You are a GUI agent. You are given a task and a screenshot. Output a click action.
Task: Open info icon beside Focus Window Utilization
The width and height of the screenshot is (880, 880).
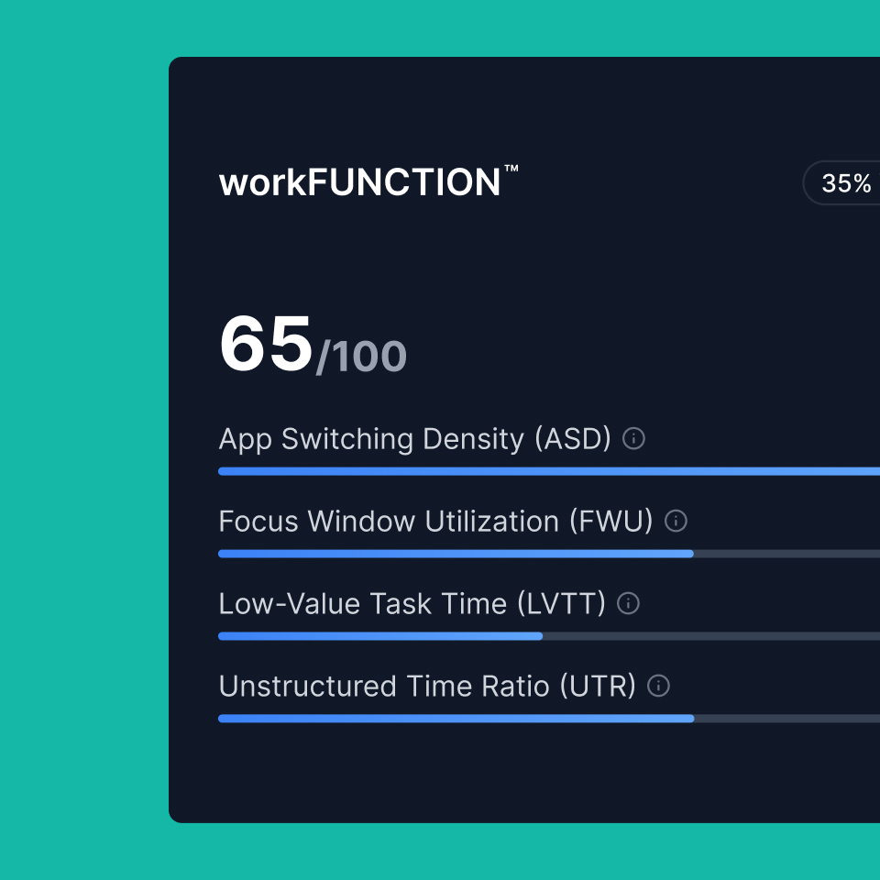(x=676, y=521)
